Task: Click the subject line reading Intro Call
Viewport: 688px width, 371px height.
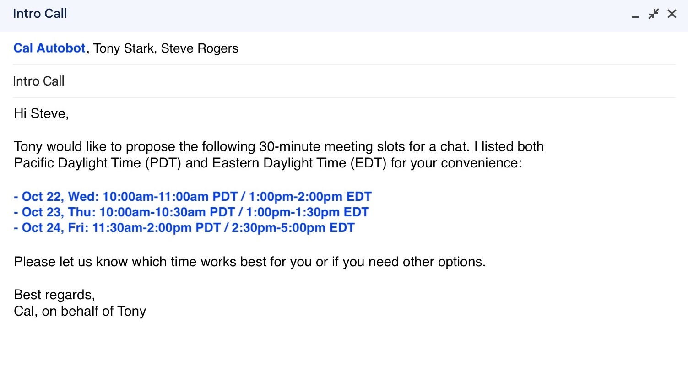Action: pos(39,81)
